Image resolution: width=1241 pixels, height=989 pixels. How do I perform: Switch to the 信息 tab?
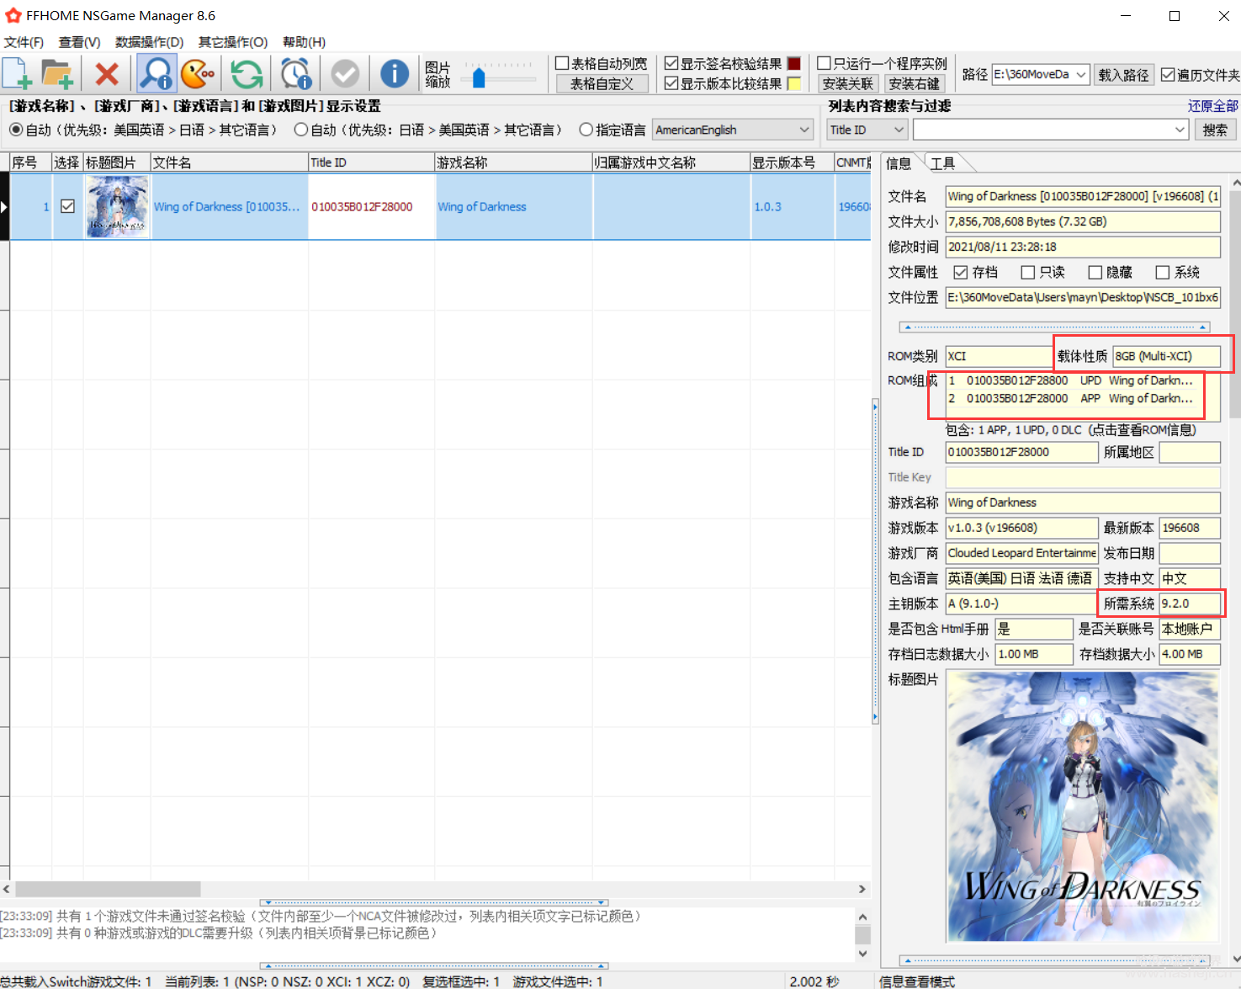tap(899, 163)
